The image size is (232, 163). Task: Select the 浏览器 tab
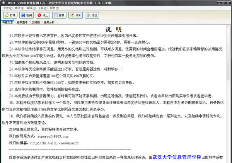pos(36,22)
